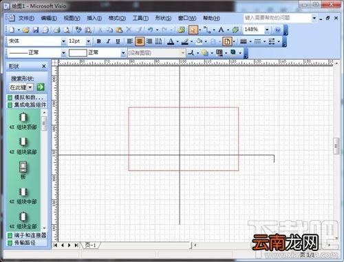The width and height of the screenshot is (344, 262).
Task: Align text right
Action: 149,41
